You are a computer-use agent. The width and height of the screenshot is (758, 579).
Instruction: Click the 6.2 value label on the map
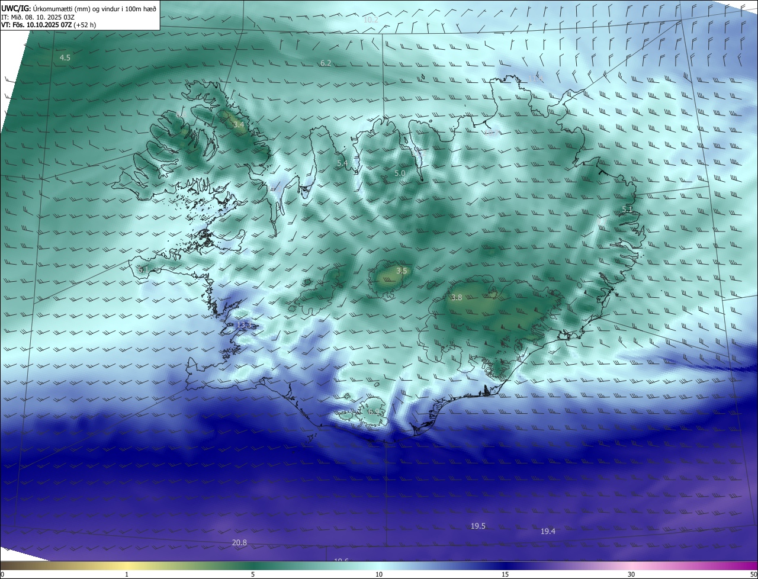coord(326,63)
